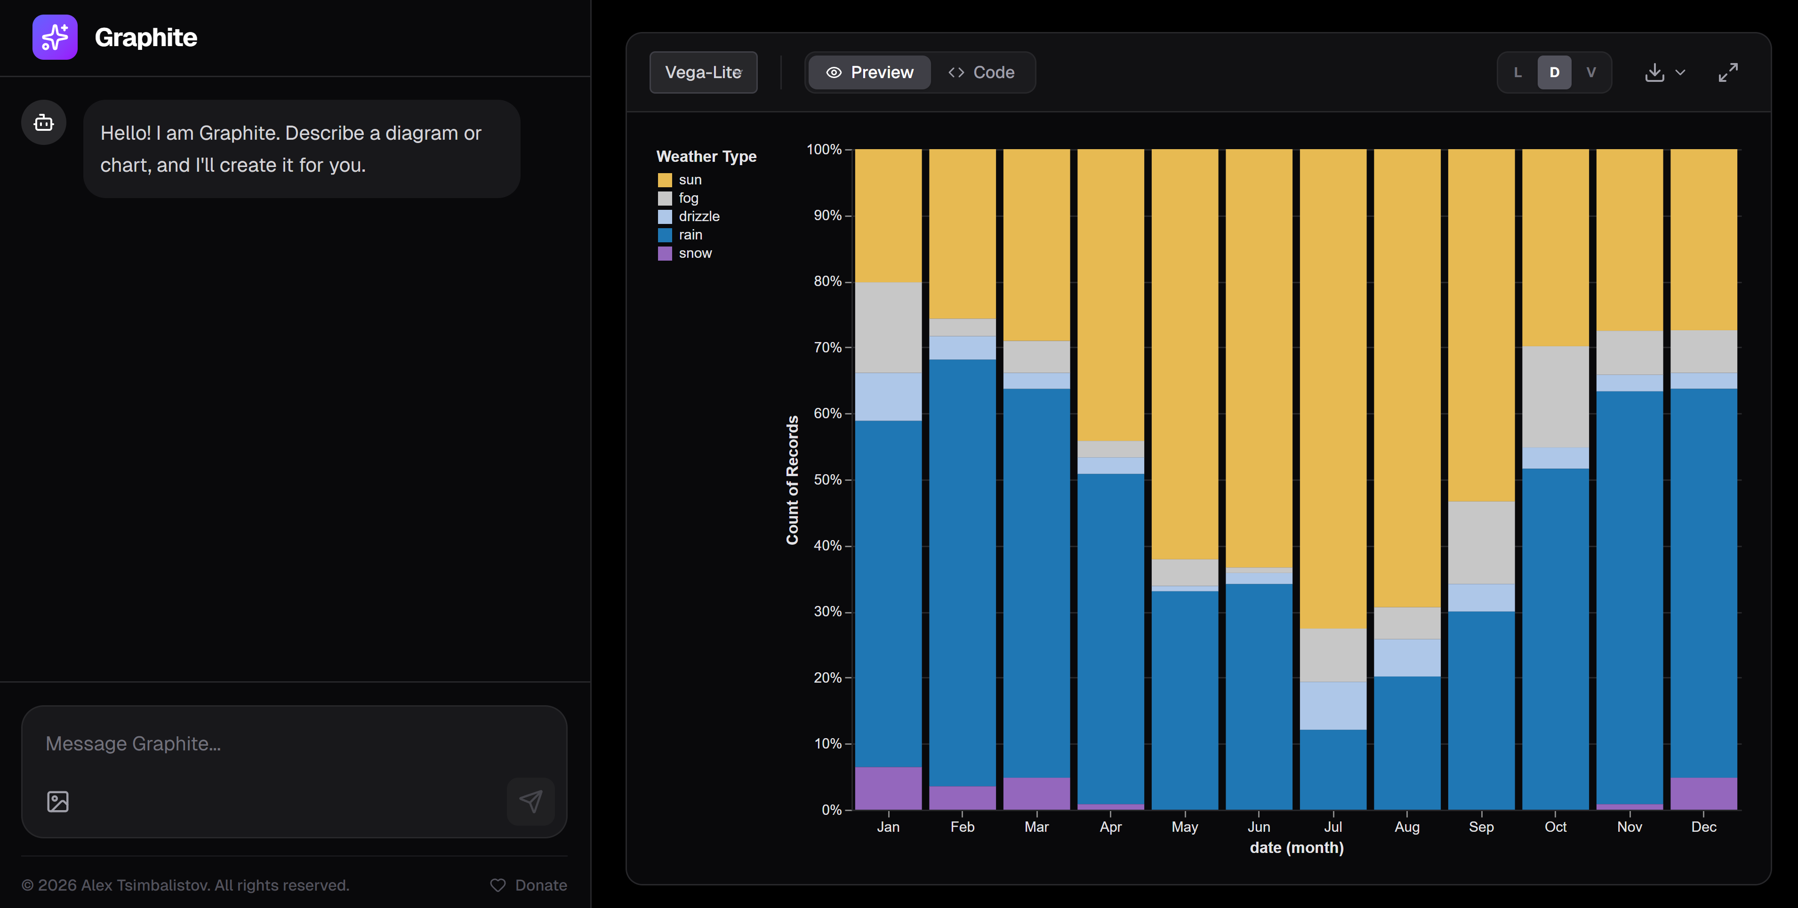The width and height of the screenshot is (1798, 908).
Task: Click the send message icon
Action: (531, 801)
